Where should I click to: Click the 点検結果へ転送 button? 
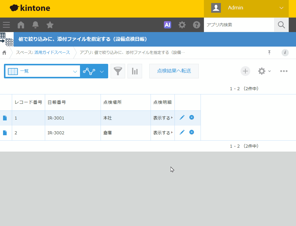pyautogui.click(x=174, y=71)
